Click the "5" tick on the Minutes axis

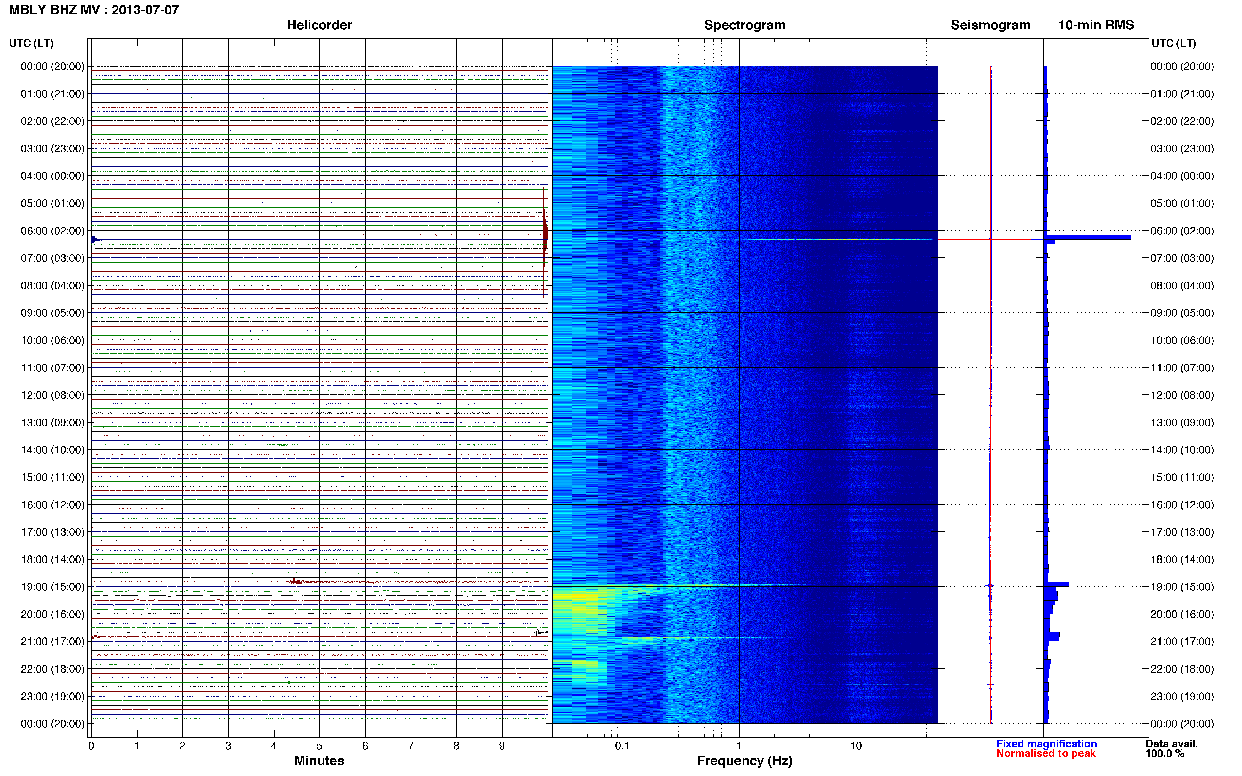(319, 746)
